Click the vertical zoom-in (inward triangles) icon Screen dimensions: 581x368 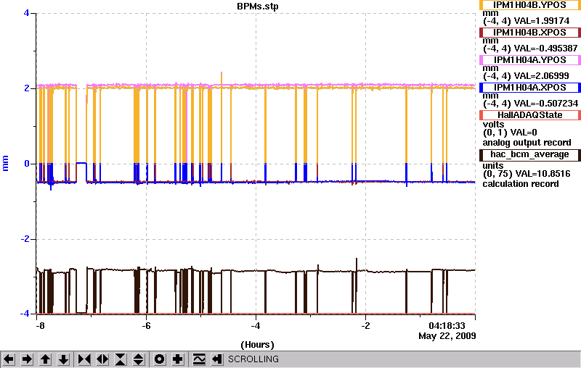[121, 359]
